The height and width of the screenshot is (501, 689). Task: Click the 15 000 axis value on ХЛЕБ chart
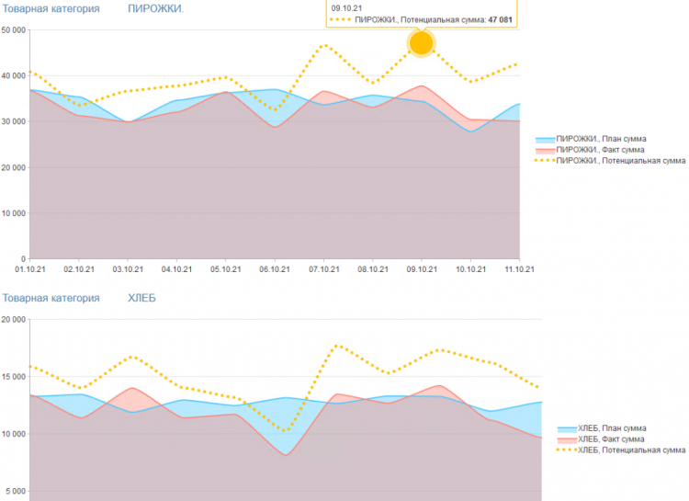pos(13,377)
